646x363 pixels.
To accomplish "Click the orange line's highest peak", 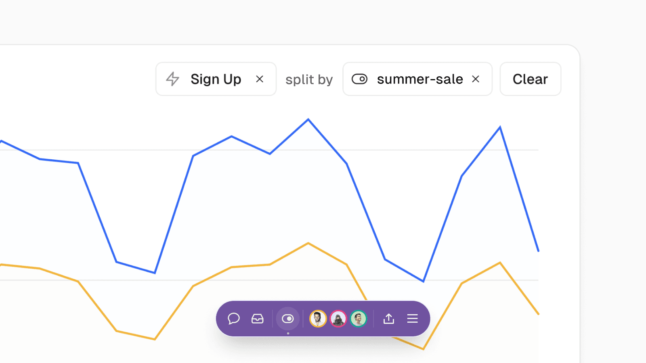I will [308, 243].
